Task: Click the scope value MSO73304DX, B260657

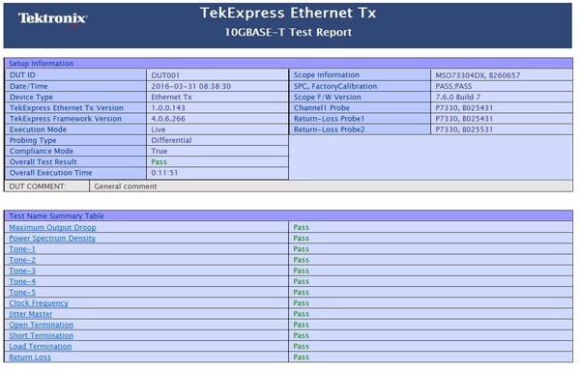Action: 478,75
